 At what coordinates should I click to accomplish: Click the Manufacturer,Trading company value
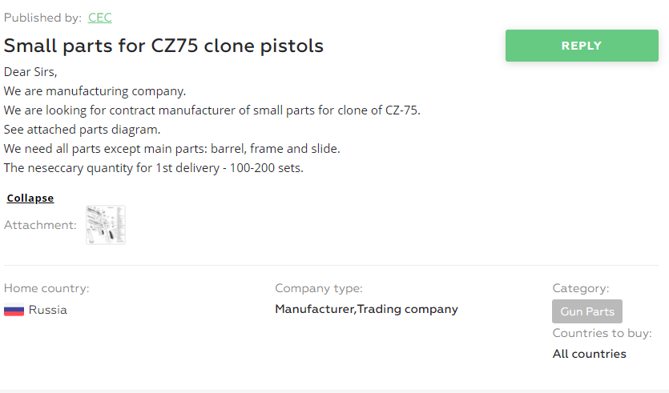[366, 309]
